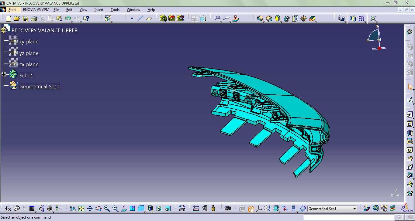Click the Capture camera icon

228,209
